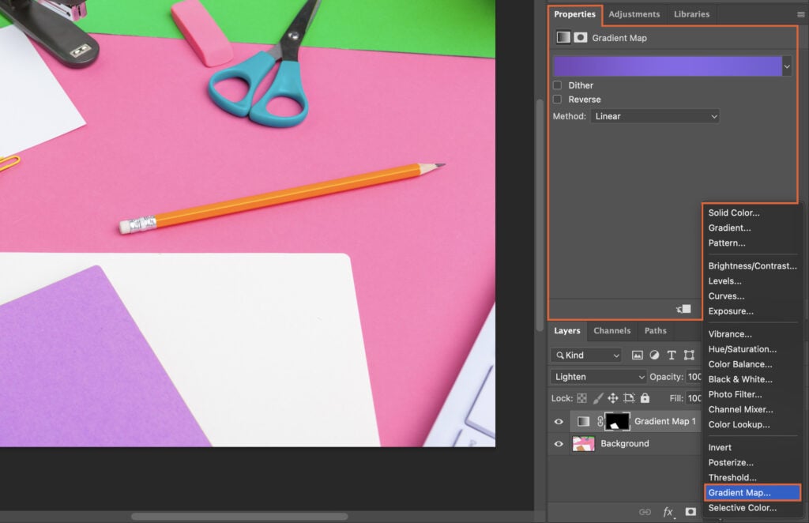
Task: Click the lock all icon
Action: coord(644,398)
